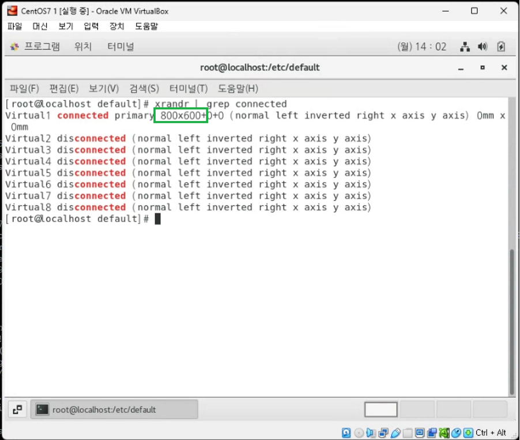Click the recording indicator icon in VirtualBox status bar
Viewport: 520px width, 440px height.
pyautogui.click(x=432, y=433)
